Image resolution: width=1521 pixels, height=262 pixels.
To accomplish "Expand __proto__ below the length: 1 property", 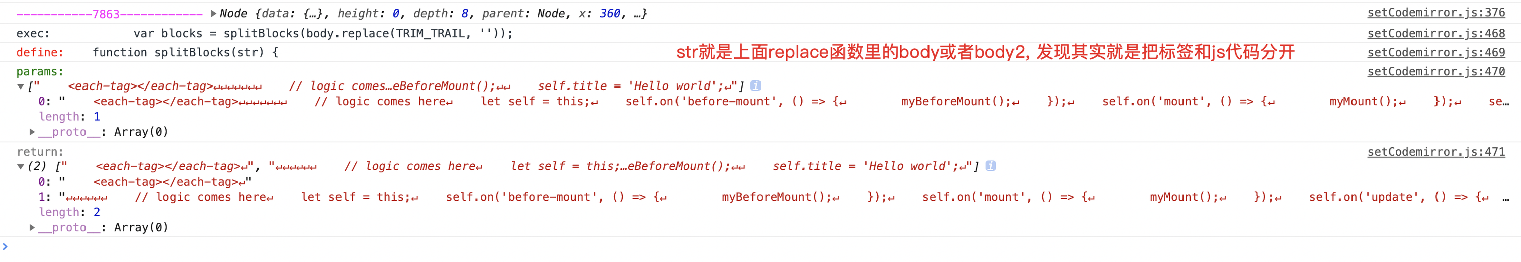I will (33, 132).
